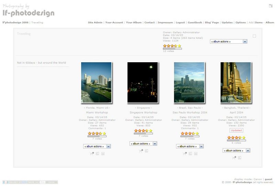
Task: Rate Miami Workshop with the first star
Action: pyautogui.click(x=90, y=133)
